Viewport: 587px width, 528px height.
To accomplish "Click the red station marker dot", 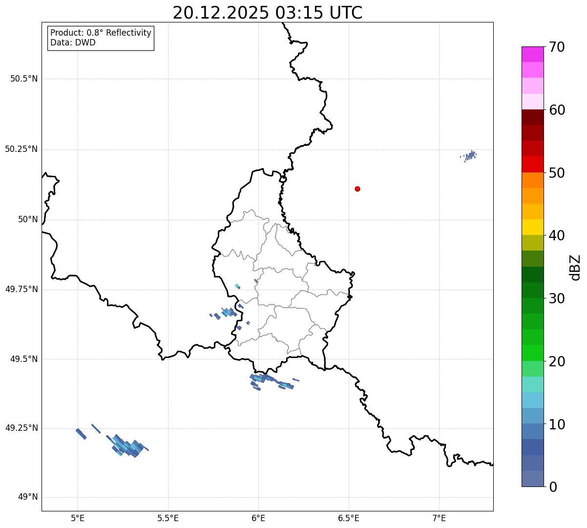I will point(357,189).
